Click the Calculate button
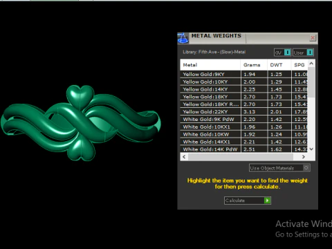Image resolution: width=332 pixels, height=249 pixels. pyautogui.click(x=248, y=201)
